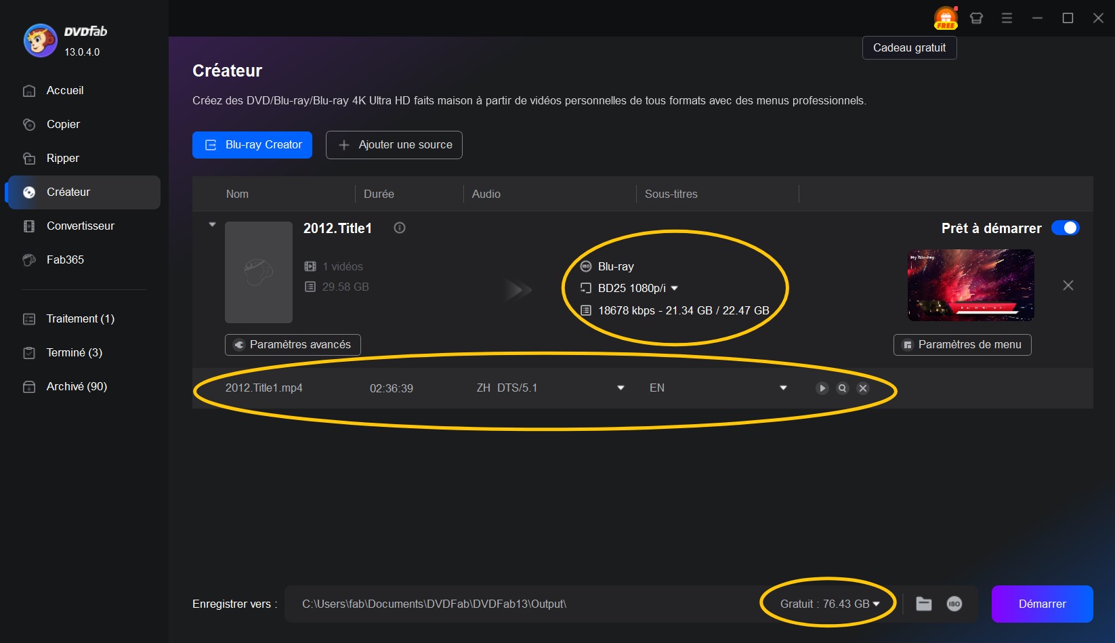Click the info icon next to 2012.Title1

(399, 228)
